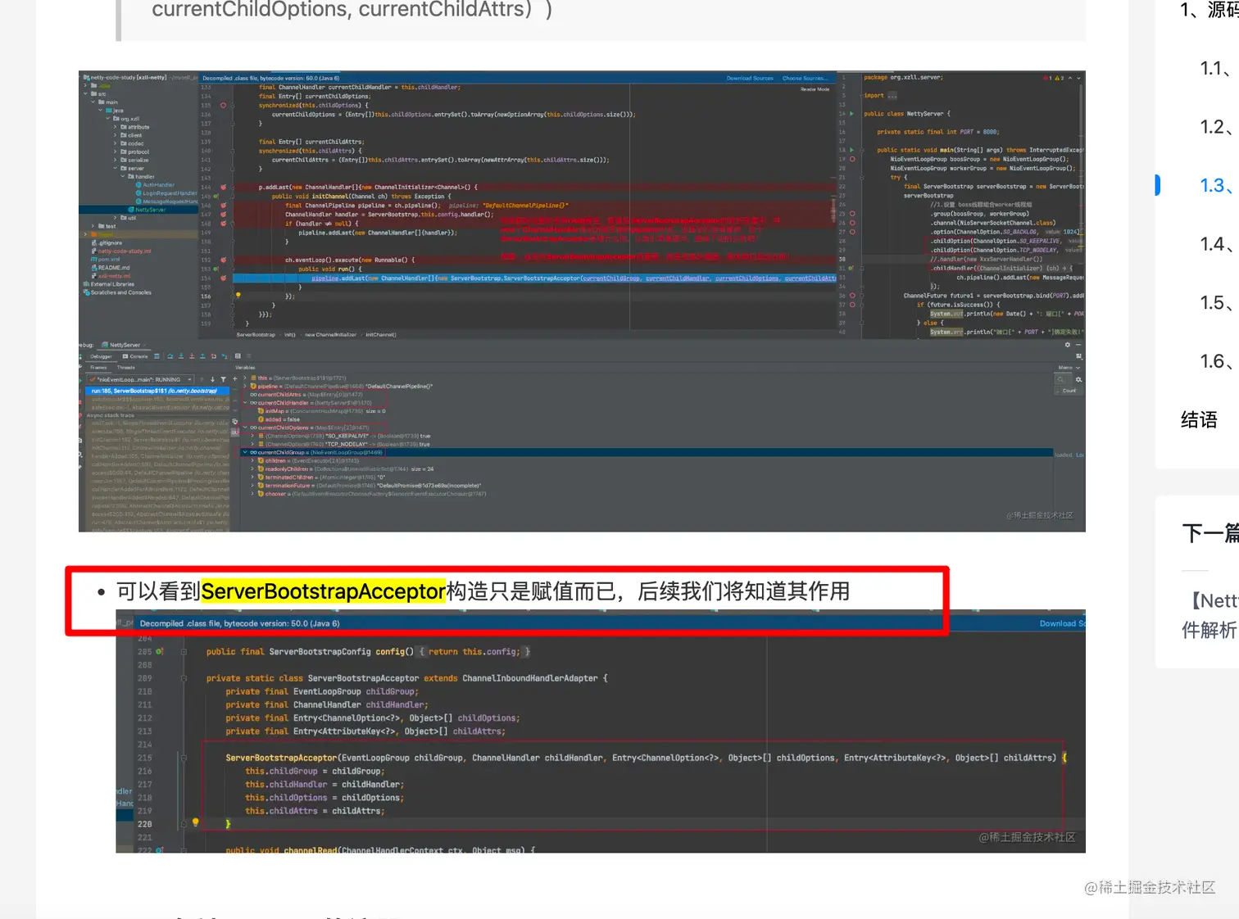The height and width of the screenshot is (919, 1239).
Task: Open the ServerBootstrapAcceptor code screenshot
Action: point(601,731)
